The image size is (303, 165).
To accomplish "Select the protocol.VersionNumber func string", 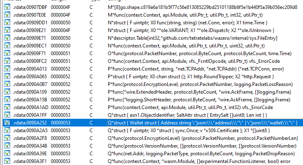I will 202,146.
